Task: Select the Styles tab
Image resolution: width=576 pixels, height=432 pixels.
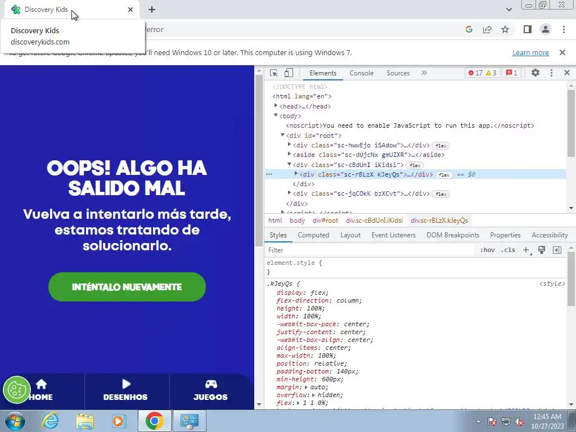Action: click(x=278, y=235)
